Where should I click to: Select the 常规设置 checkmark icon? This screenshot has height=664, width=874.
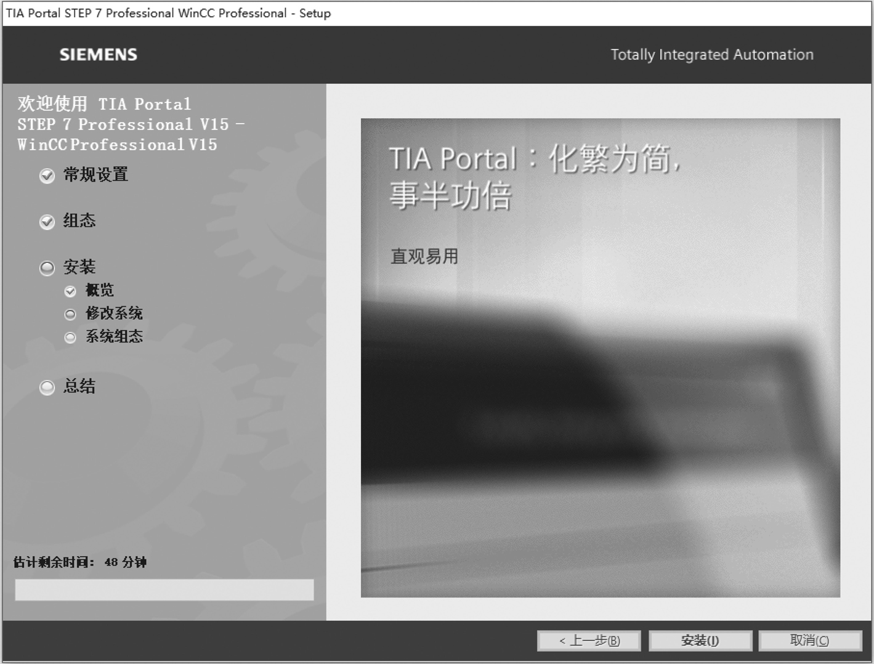[x=47, y=176]
